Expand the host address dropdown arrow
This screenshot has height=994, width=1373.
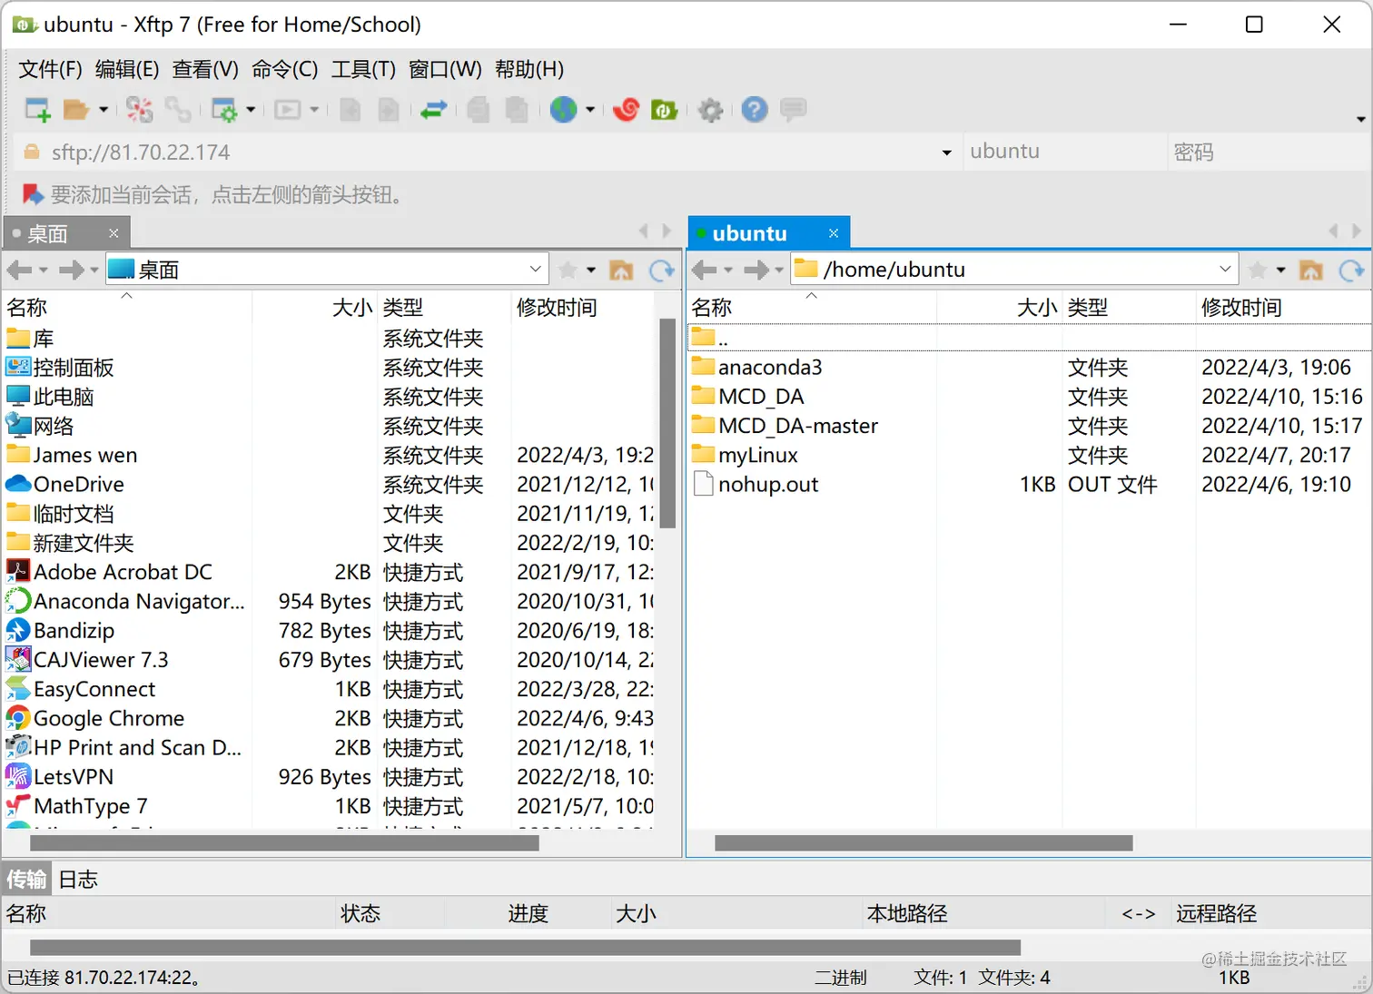click(x=947, y=153)
